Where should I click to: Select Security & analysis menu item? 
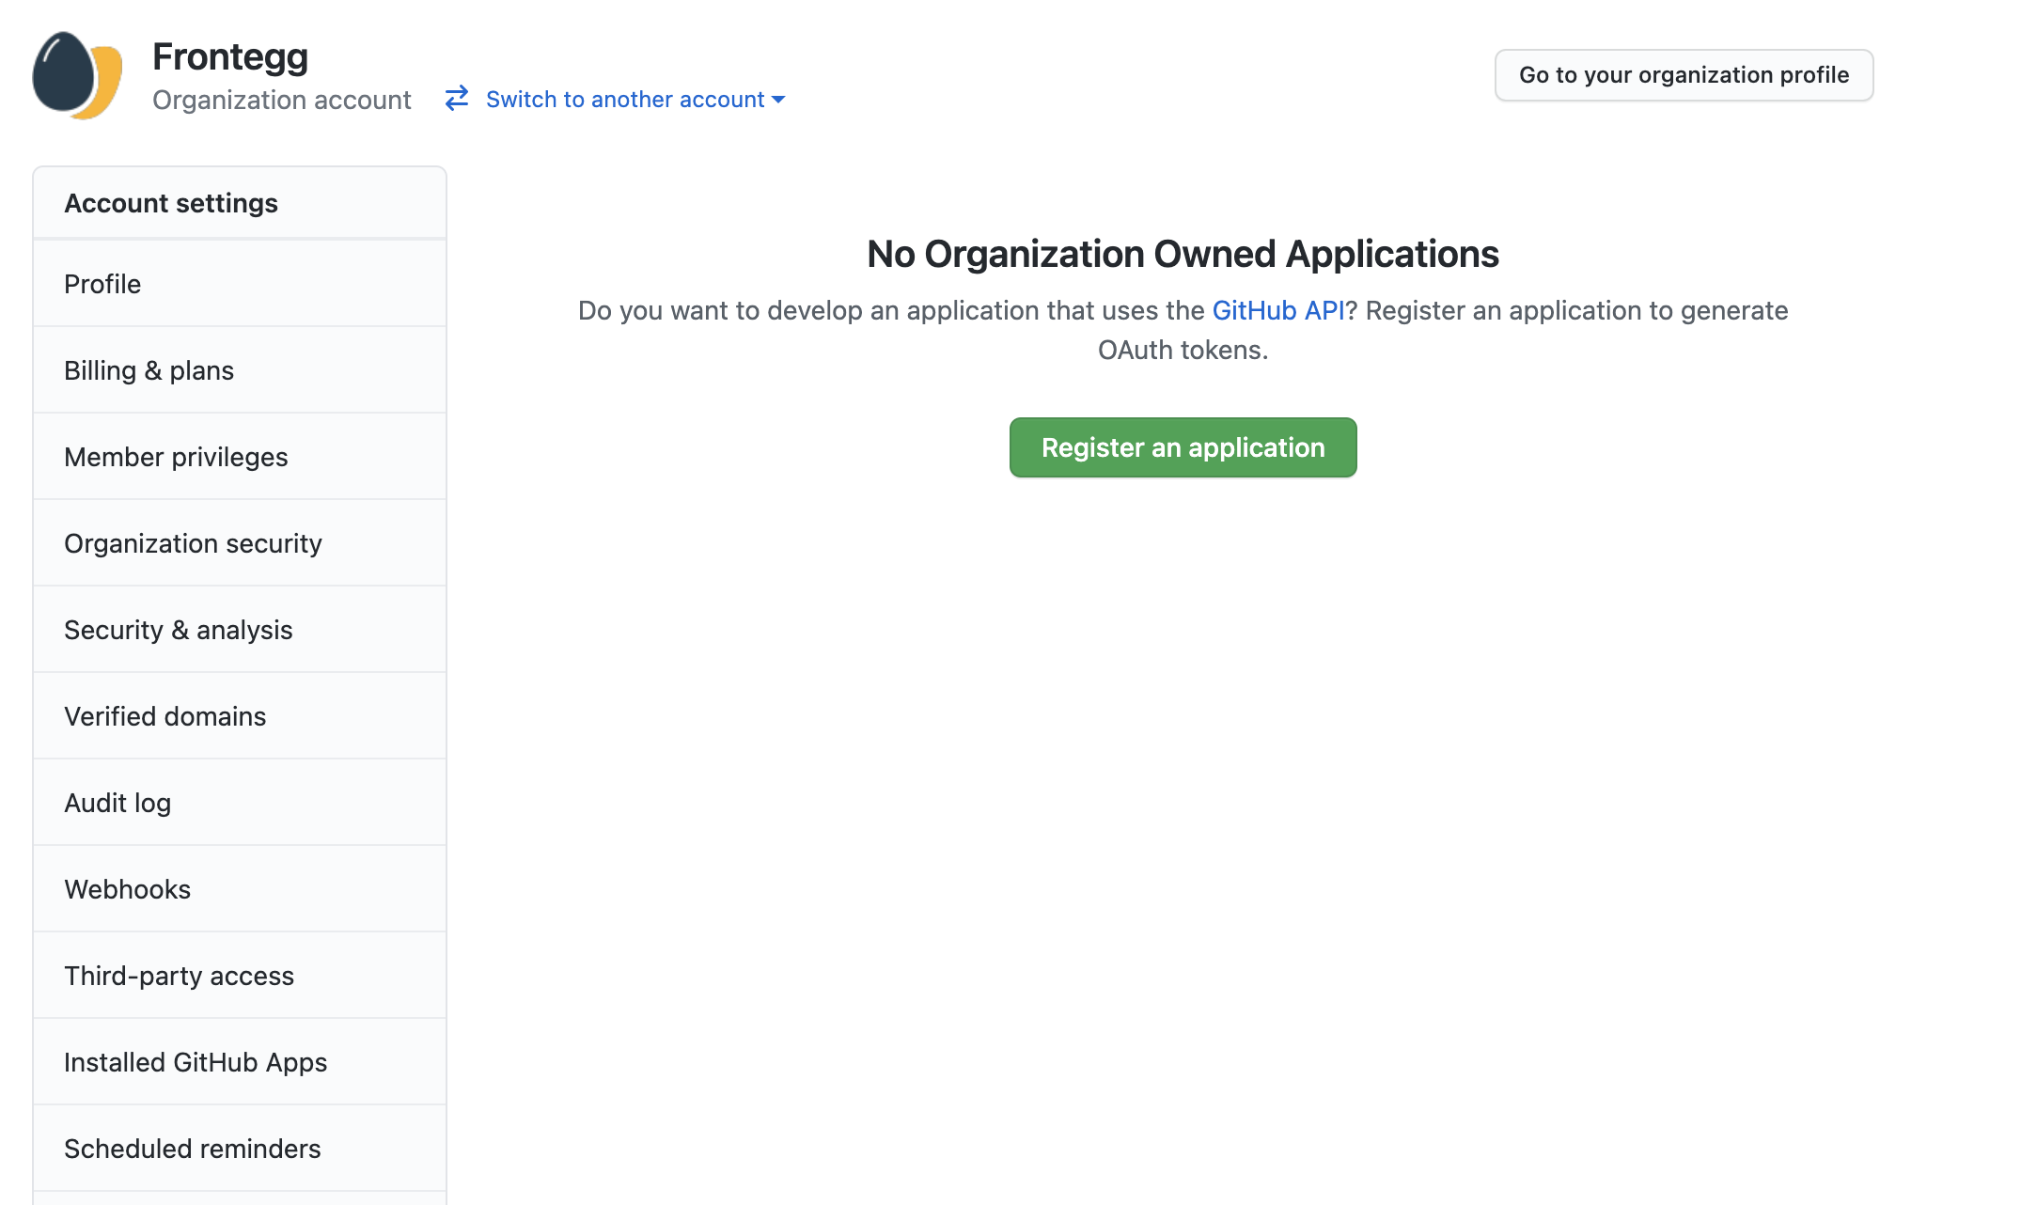178,630
